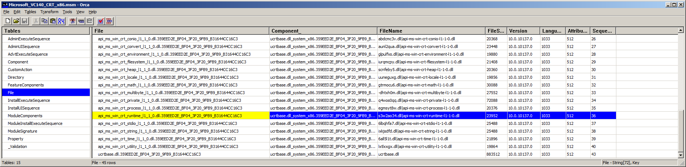Click the Version column header
This screenshot has height=167, width=686.
(x=518, y=31)
